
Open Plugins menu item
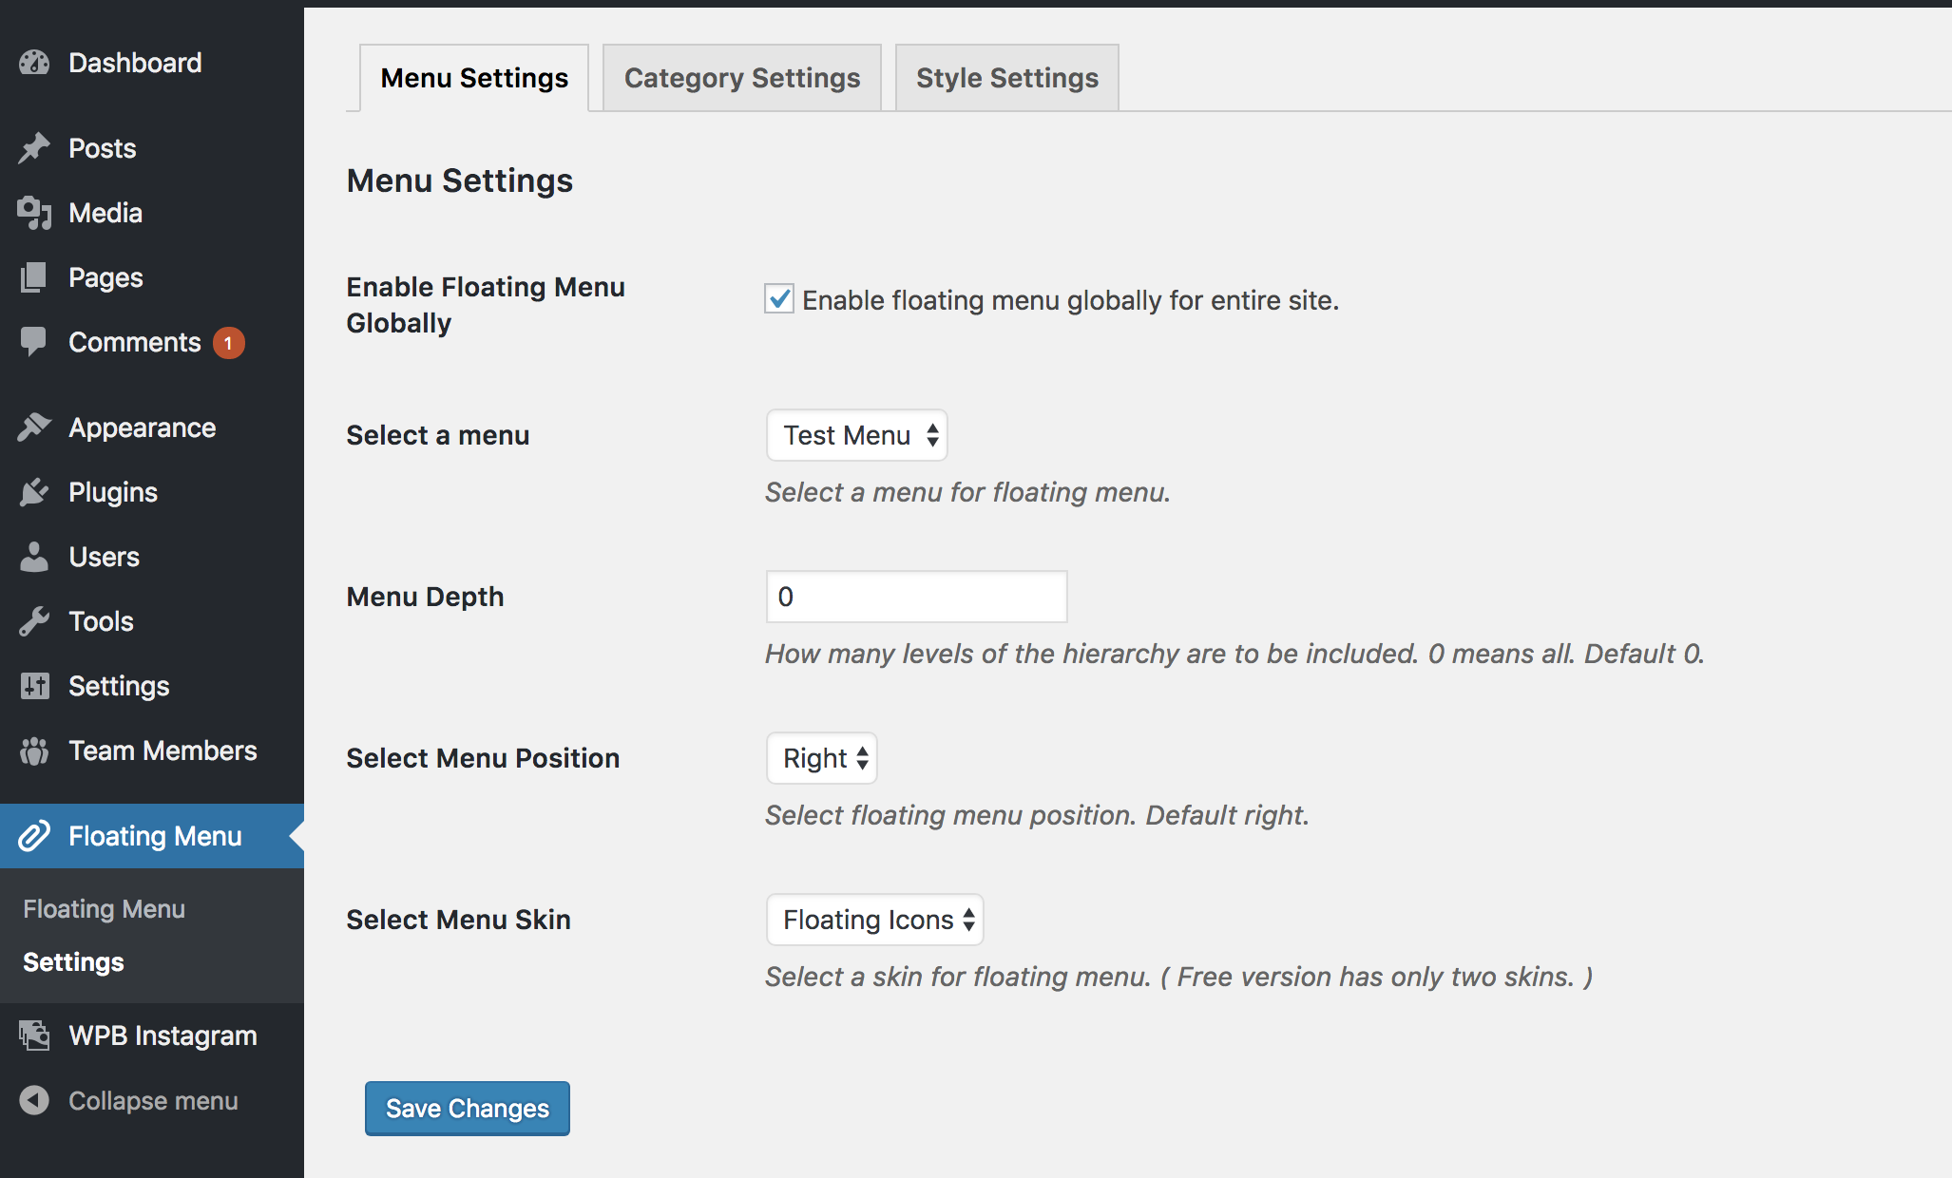[x=152, y=492]
